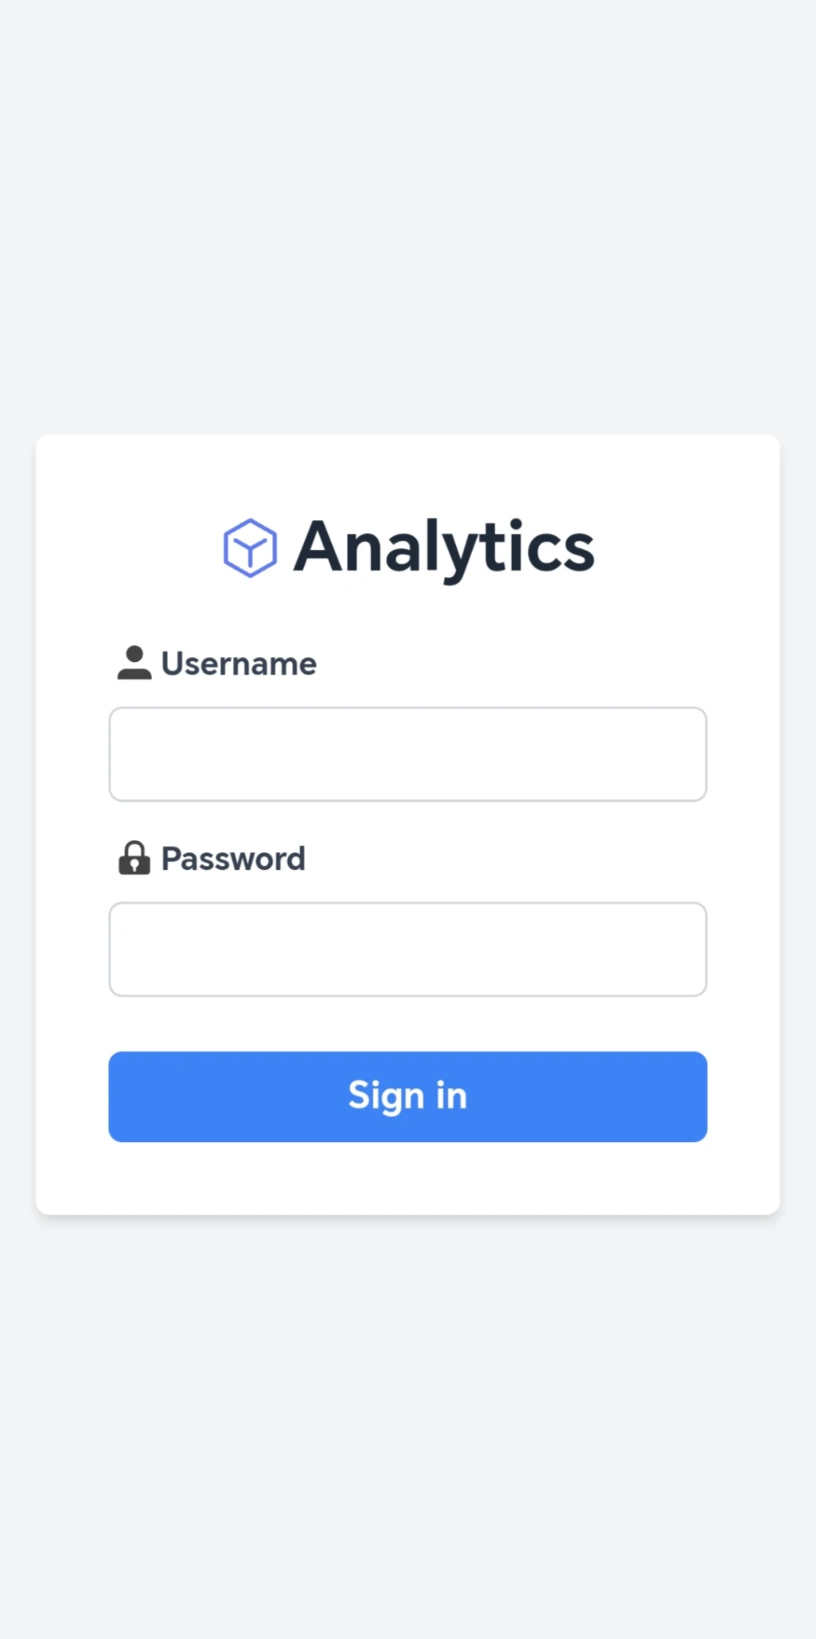Focus the Username input field
The height and width of the screenshot is (1639, 816).
(408, 754)
